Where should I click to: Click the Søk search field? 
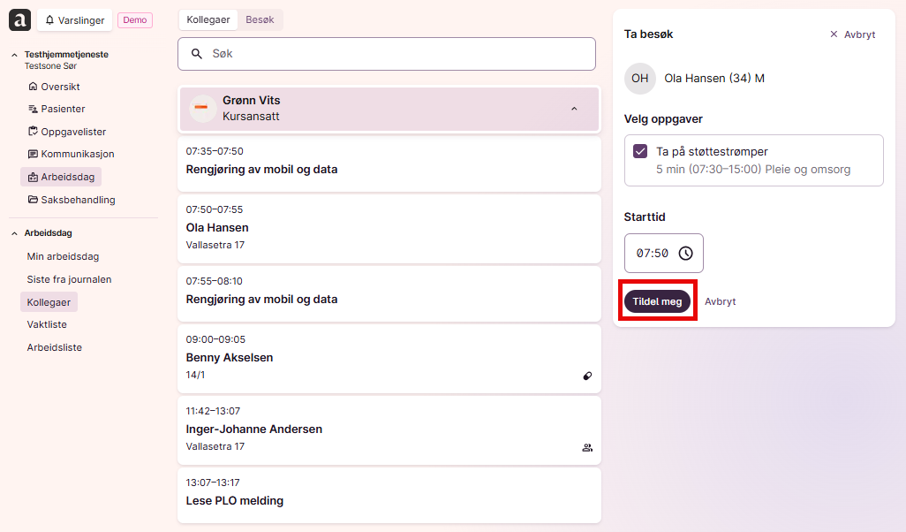pyautogui.click(x=387, y=54)
